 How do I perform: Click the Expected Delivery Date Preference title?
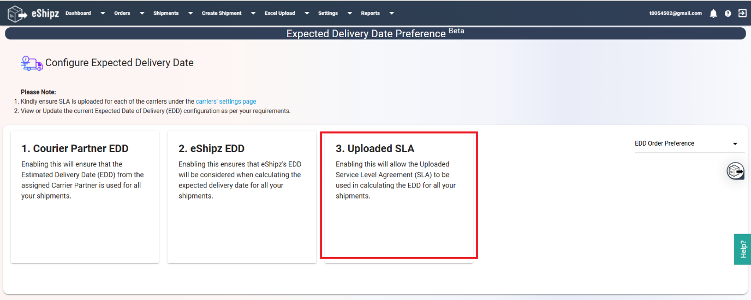point(375,33)
